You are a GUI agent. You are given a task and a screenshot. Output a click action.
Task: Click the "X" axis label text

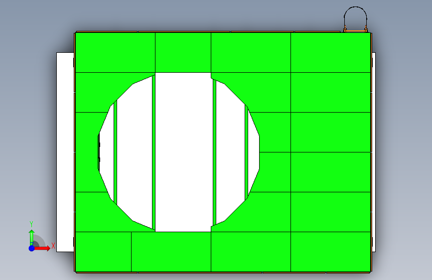point(53,246)
